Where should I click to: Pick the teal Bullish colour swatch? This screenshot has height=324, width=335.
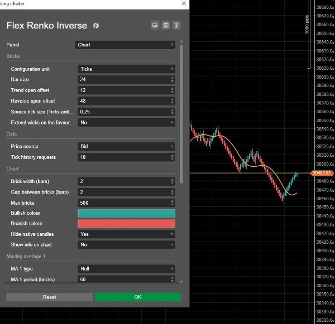point(127,213)
